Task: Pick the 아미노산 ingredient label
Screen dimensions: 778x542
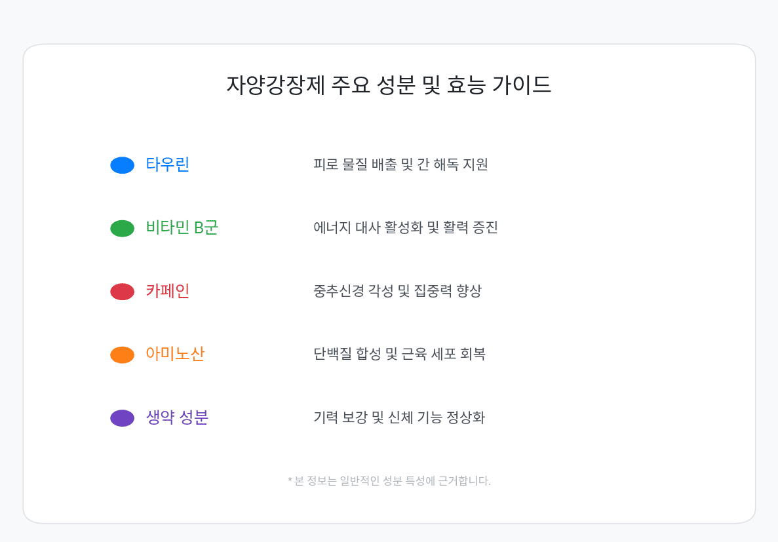Action: pos(175,354)
